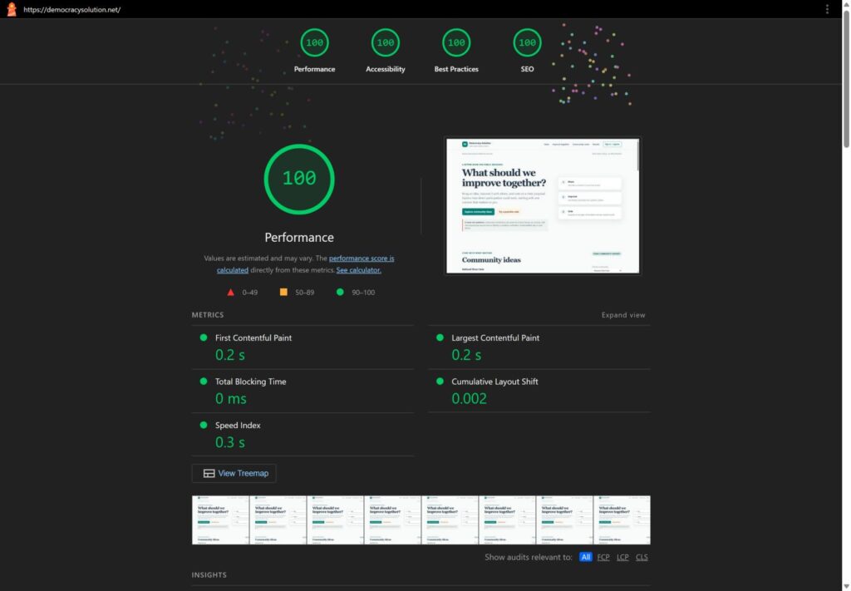Click the final page screenshot thumbnail
This screenshot has height=591, width=851.
click(543, 205)
